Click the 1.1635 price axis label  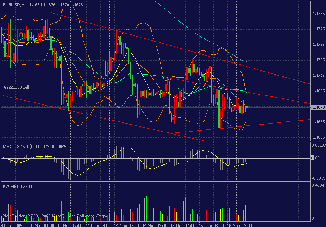click(x=319, y=137)
